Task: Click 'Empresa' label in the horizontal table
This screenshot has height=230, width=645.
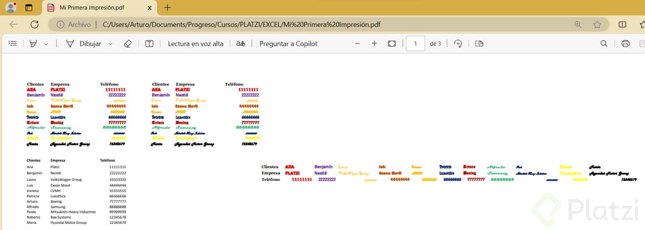Action: [x=271, y=173]
